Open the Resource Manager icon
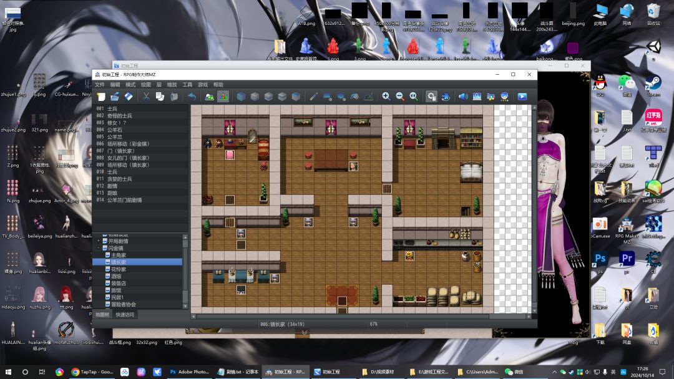 [491, 97]
